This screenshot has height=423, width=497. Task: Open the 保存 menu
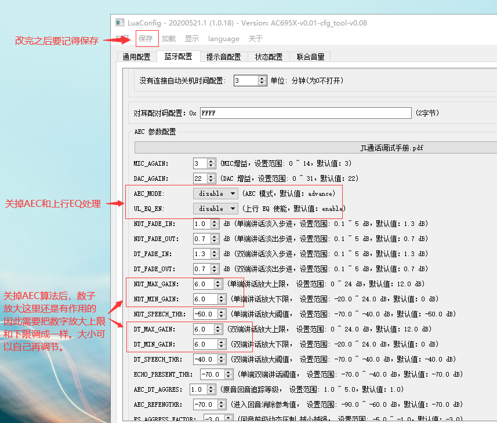click(x=146, y=39)
